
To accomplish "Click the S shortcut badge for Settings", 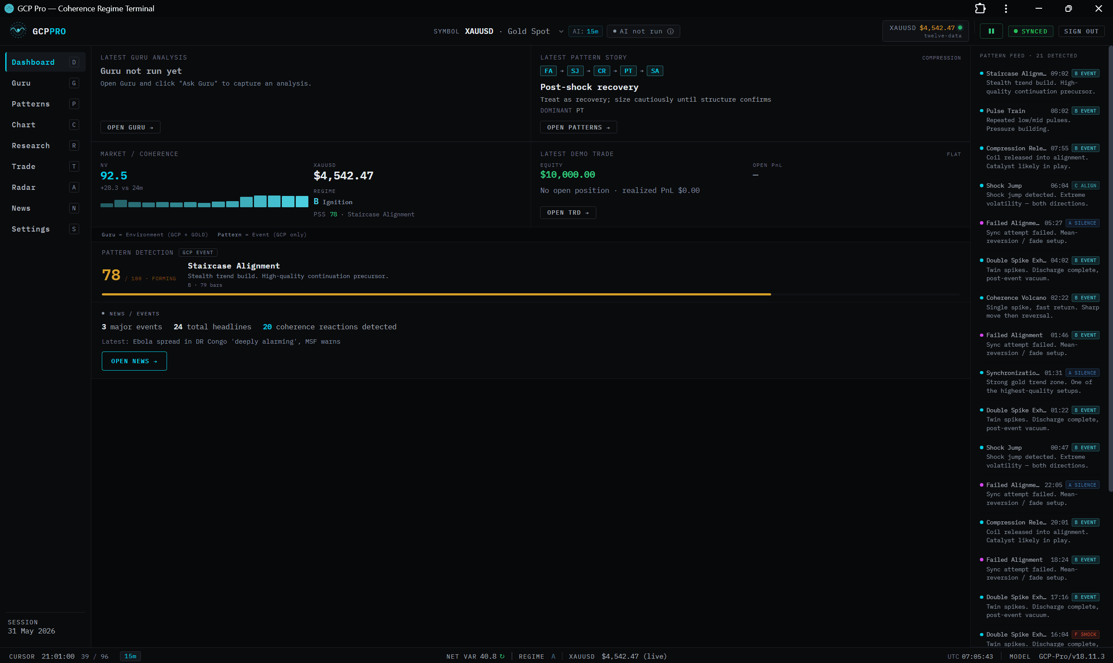I will (74, 229).
